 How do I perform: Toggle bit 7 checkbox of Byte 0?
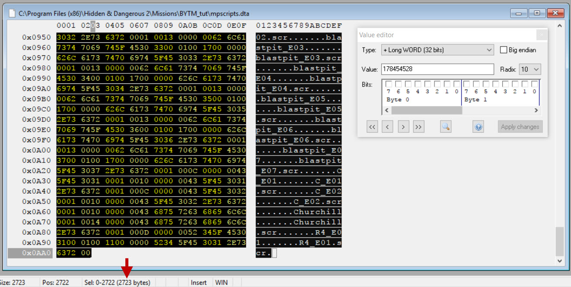389,84
